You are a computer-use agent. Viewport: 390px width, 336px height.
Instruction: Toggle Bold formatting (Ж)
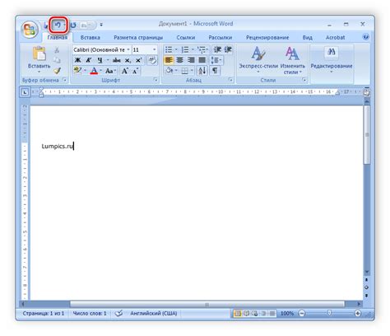[78, 60]
